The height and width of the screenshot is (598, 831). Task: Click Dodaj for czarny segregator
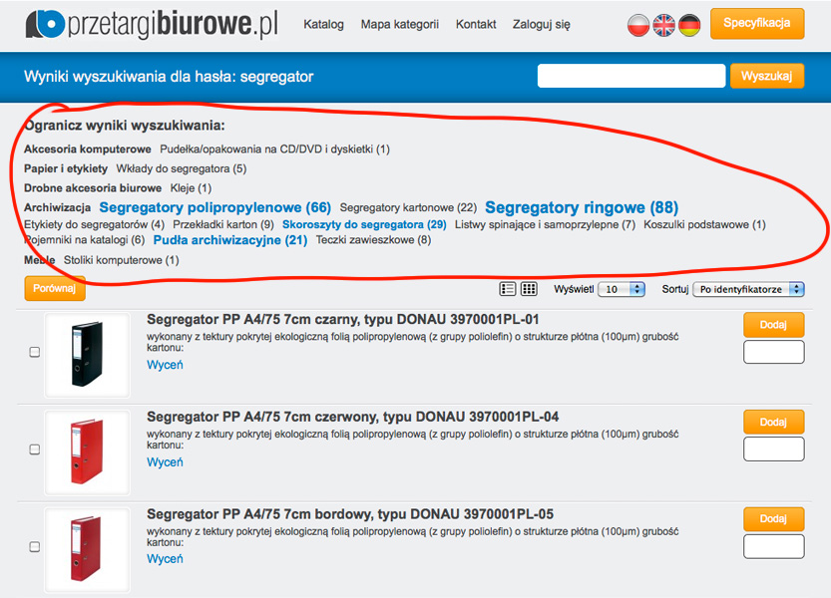pyautogui.click(x=774, y=325)
